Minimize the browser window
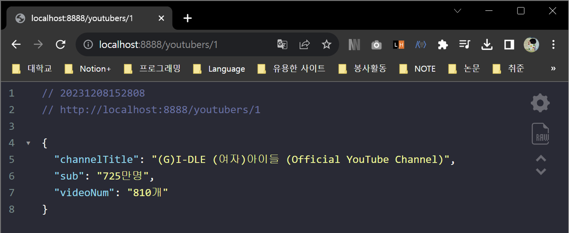Screen dimensions: 569x233 coord(489,11)
